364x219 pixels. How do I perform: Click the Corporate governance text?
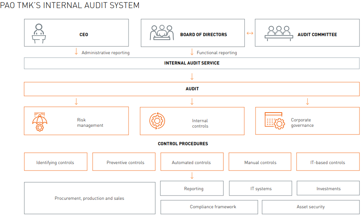tap(302, 123)
